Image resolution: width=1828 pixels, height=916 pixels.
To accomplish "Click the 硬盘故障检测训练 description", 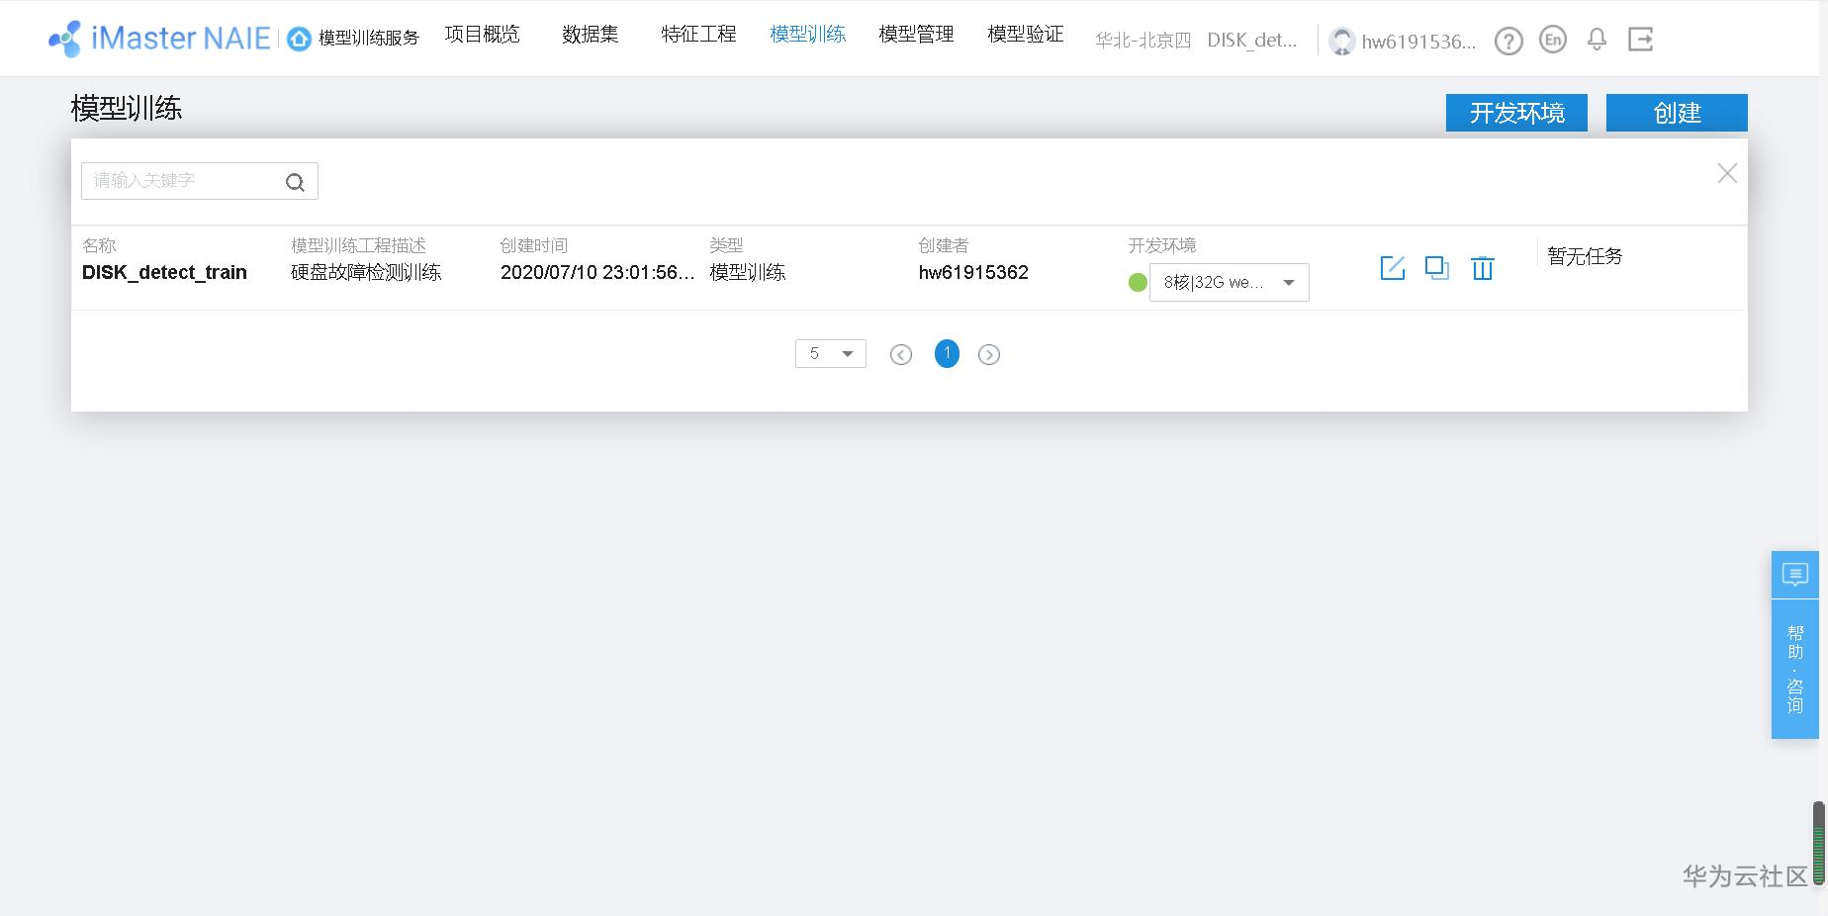I will coord(366,273).
